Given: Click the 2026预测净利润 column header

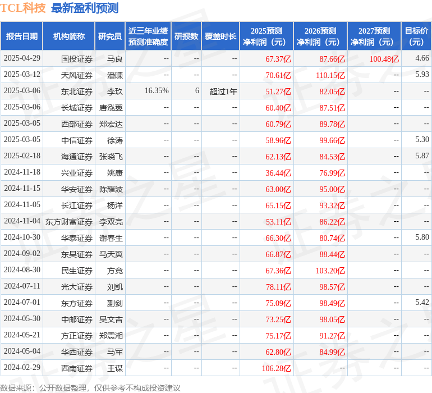Looking at the screenshot, I should (x=320, y=36).
